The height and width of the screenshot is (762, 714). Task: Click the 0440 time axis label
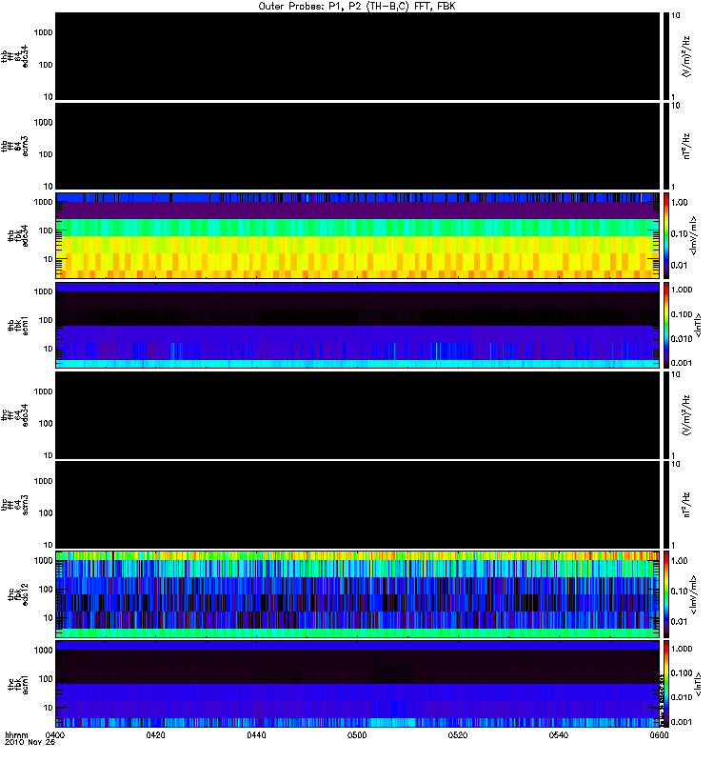pos(256,734)
